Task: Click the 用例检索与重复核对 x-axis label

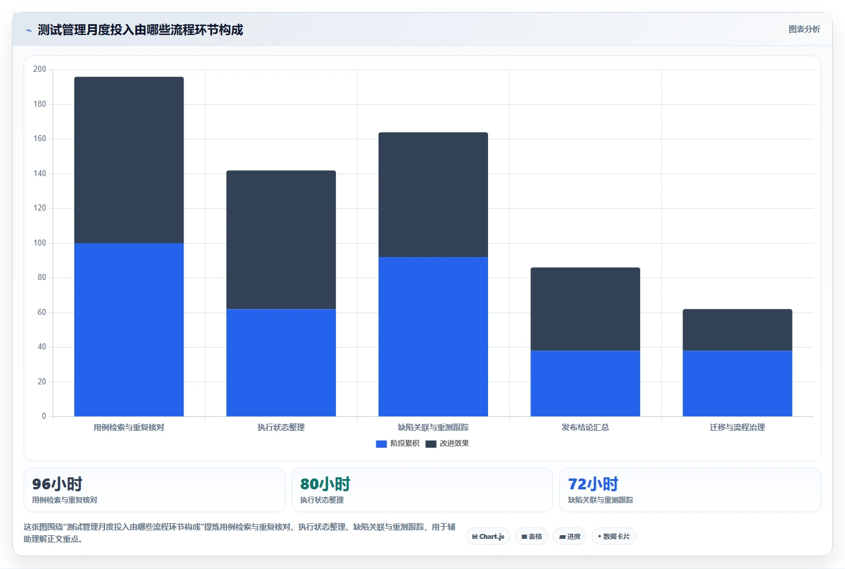Action: click(x=129, y=427)
